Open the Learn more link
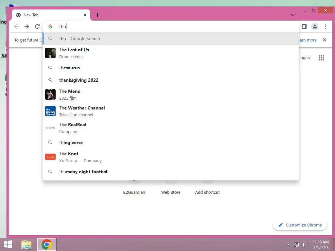This screenshot has width=335, height=251. [308, 40]
